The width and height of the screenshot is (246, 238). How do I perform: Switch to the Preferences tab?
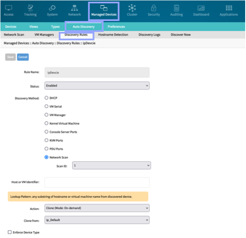click(116, 26)
